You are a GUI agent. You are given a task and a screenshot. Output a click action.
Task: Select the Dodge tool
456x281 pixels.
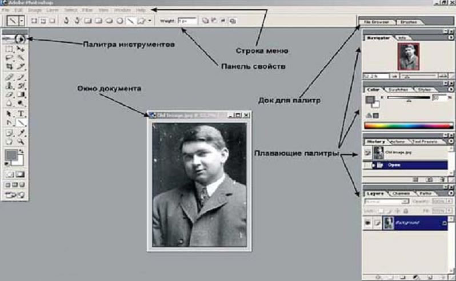[21, 103]
